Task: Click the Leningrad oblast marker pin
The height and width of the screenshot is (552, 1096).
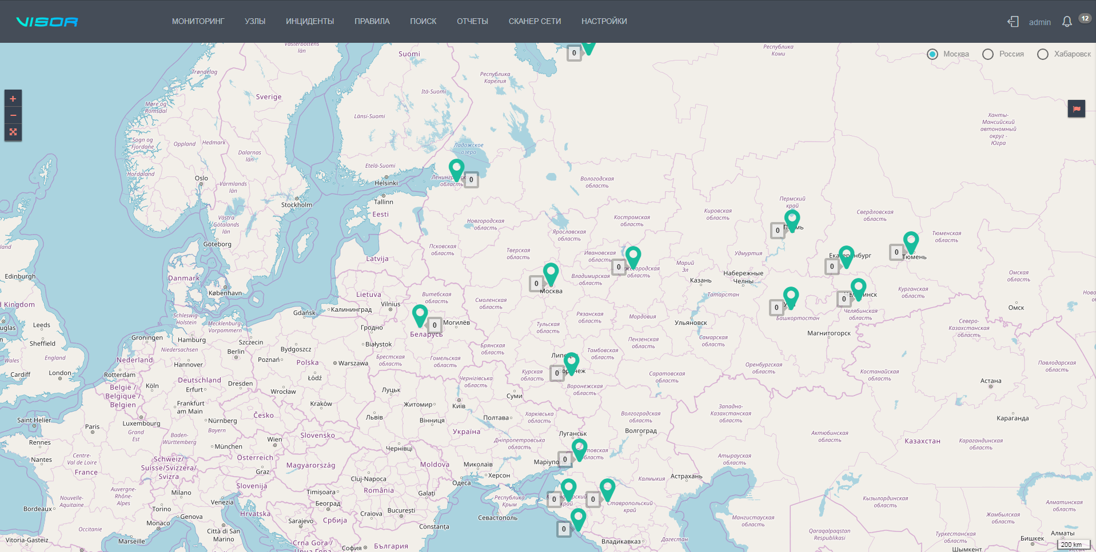Action: point(456,170)
